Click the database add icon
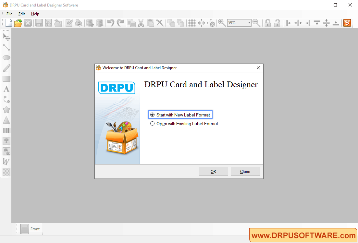Viewport: 358px width, 243px height. 90,23
